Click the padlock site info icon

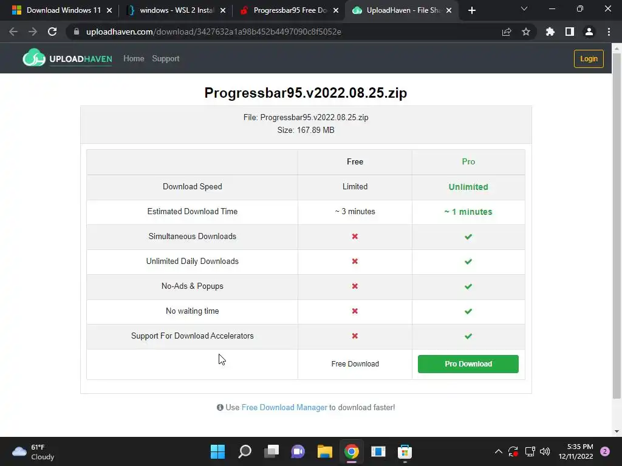[x=77, y=32]
